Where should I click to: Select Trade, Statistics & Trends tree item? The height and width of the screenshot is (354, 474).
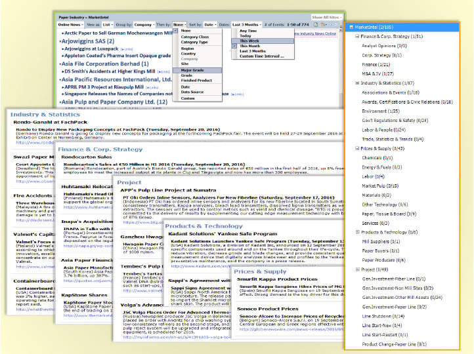(x=393, y=140)
